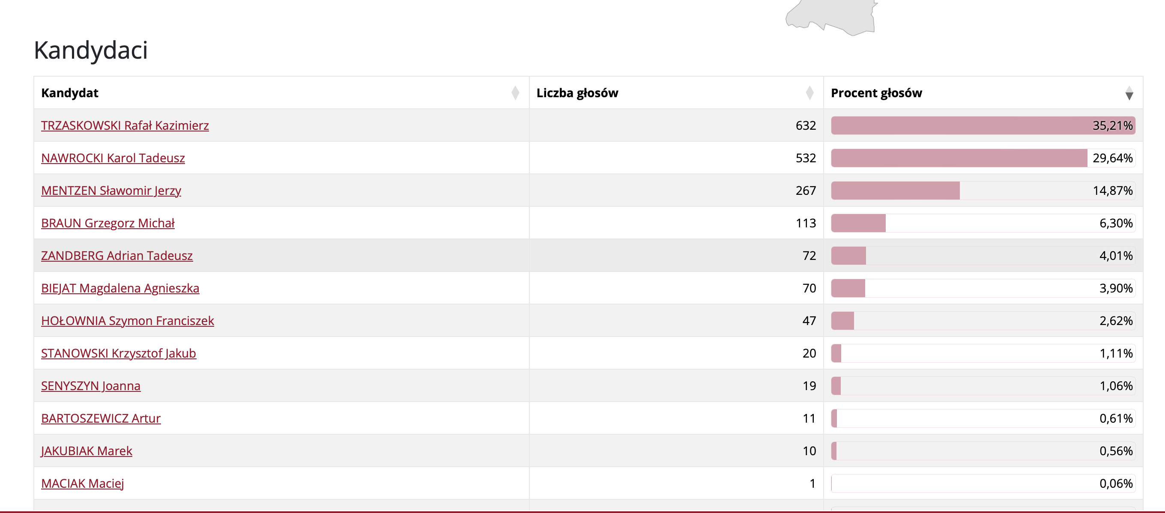
Task: Click the 29,64% vote percentage bar
Action: (983, 158)
